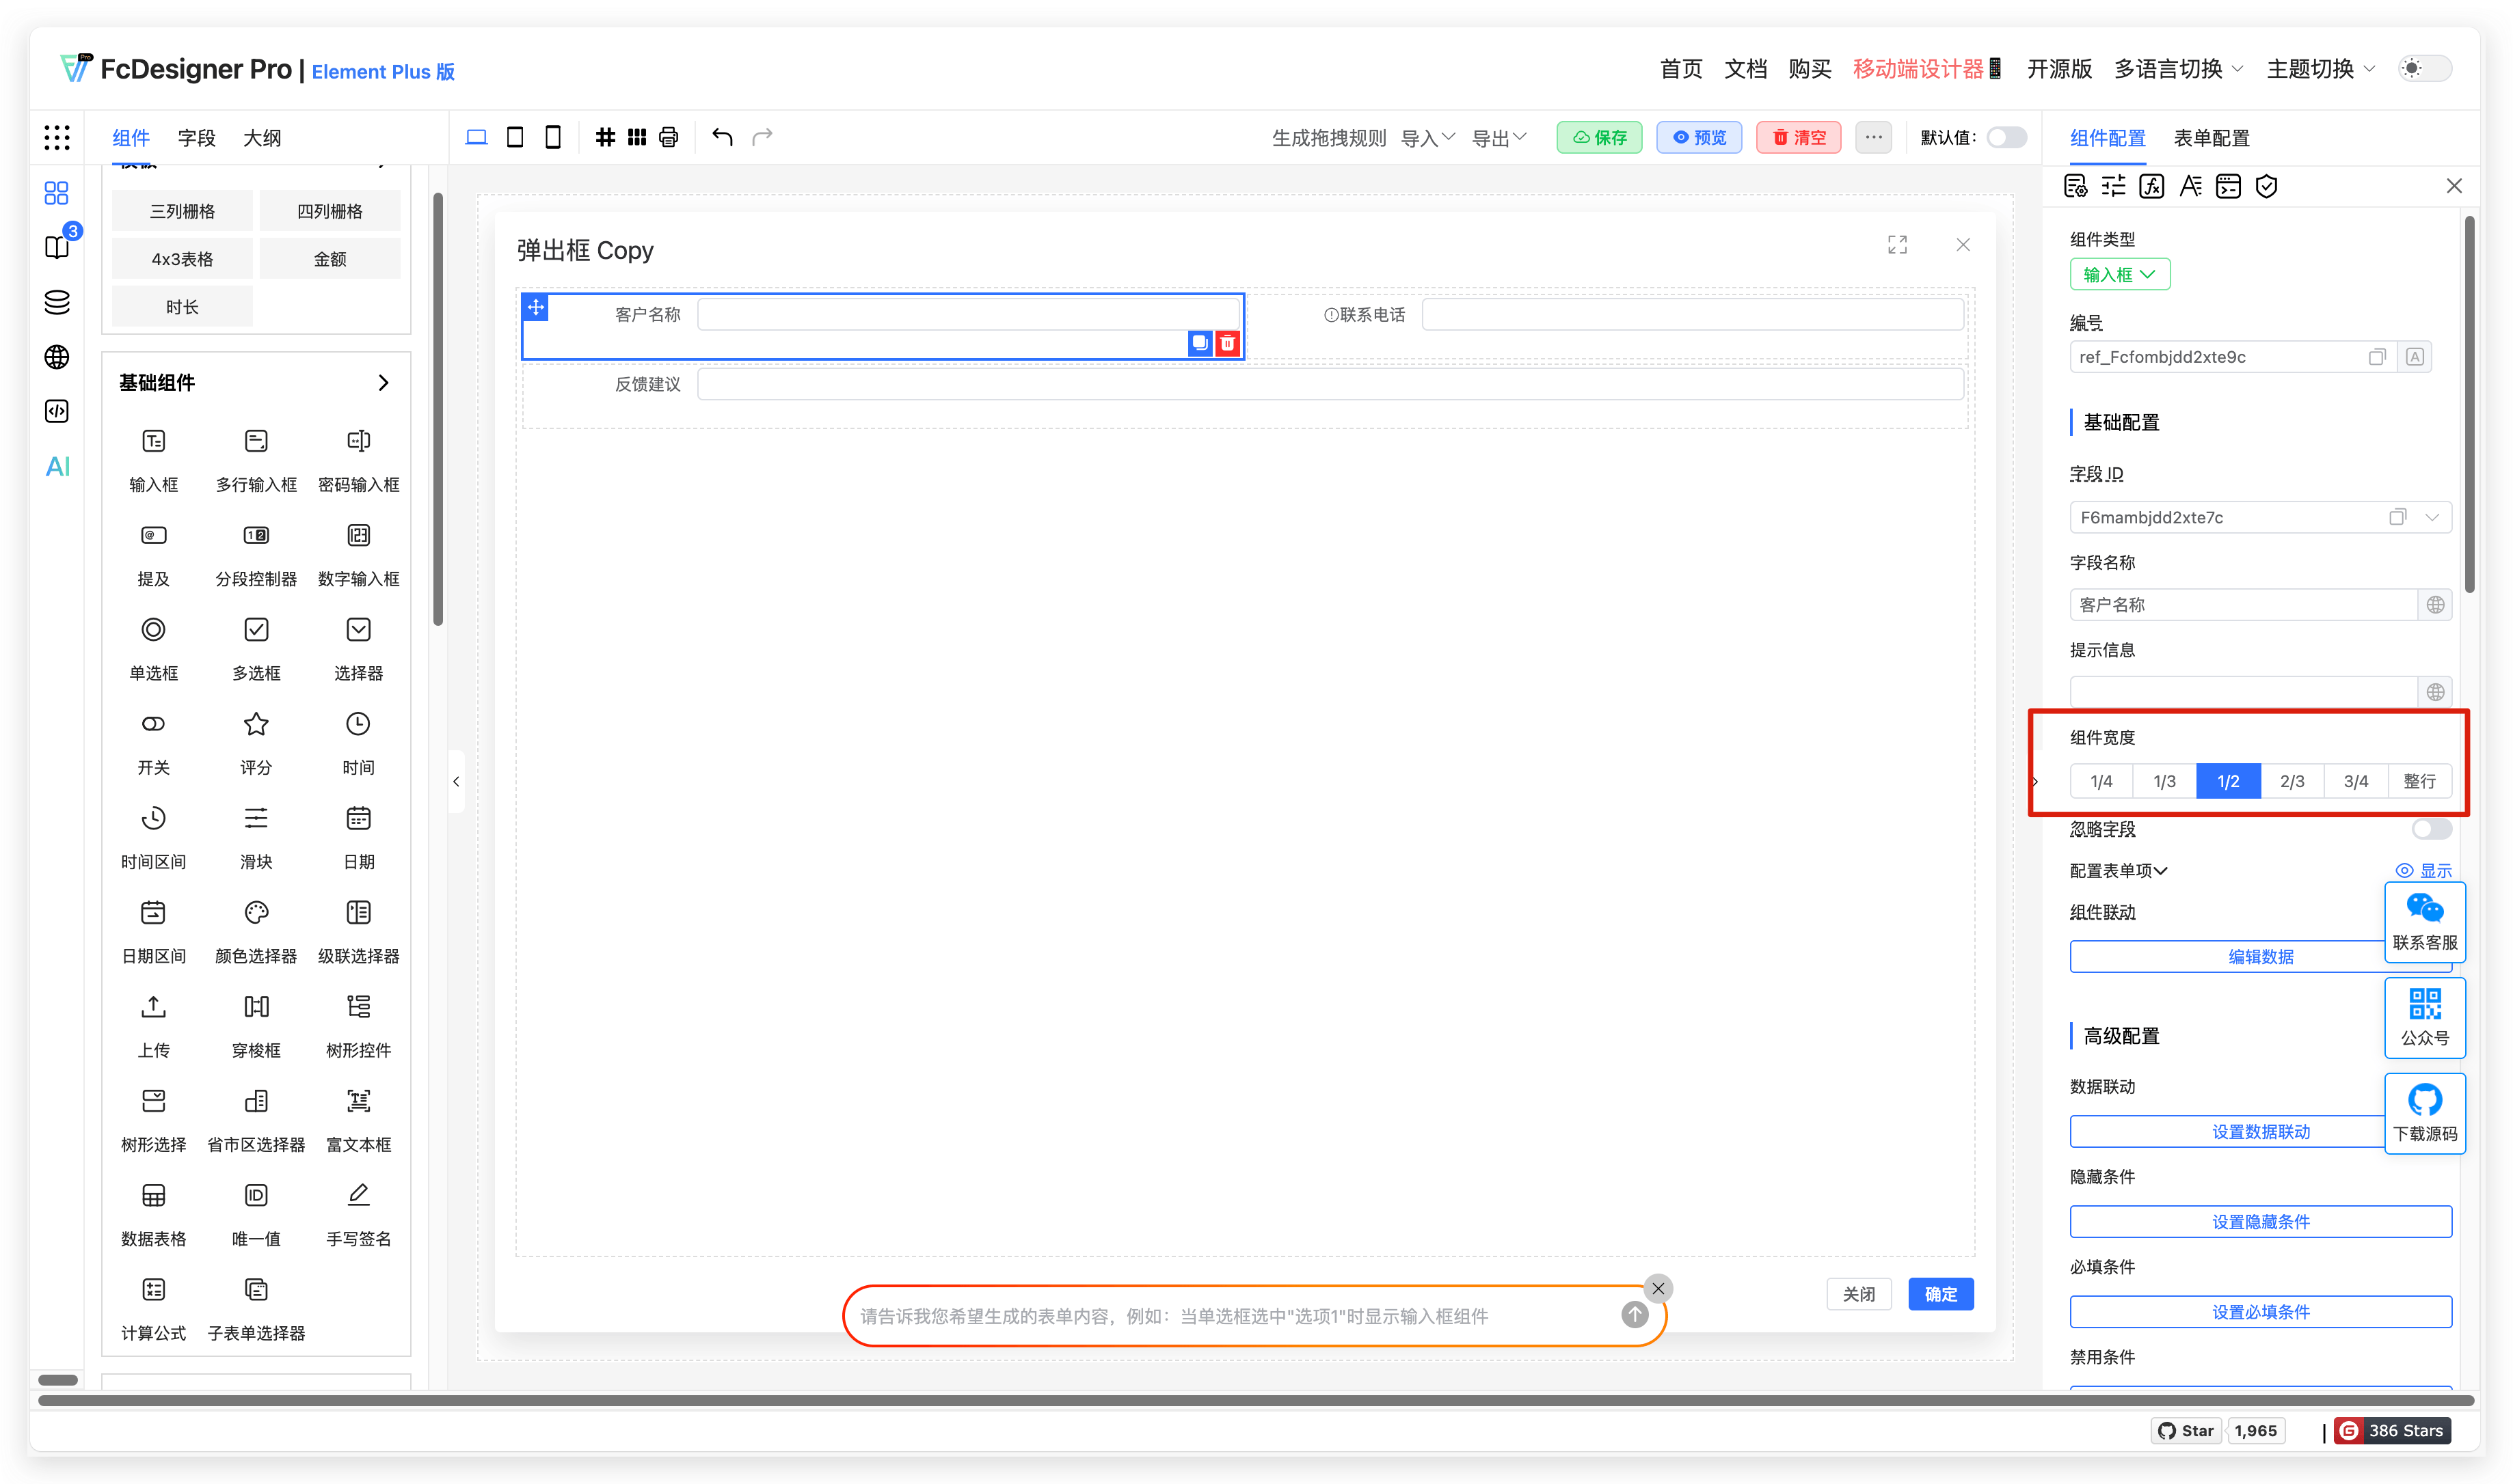
Task: Open the AI assistant in left sidebar
Action: [57, 466]
